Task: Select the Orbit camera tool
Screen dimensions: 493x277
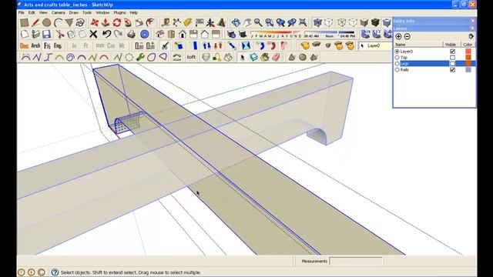Action: tap(236, 22)
